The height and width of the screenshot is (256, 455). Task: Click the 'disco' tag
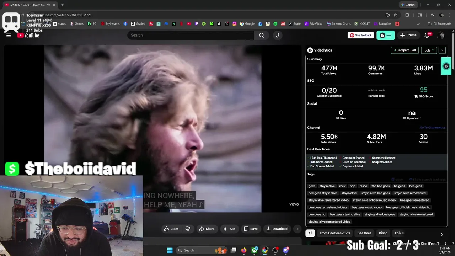point(363,186)
